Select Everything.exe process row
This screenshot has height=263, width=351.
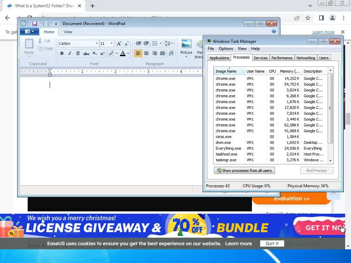[271, 148]
